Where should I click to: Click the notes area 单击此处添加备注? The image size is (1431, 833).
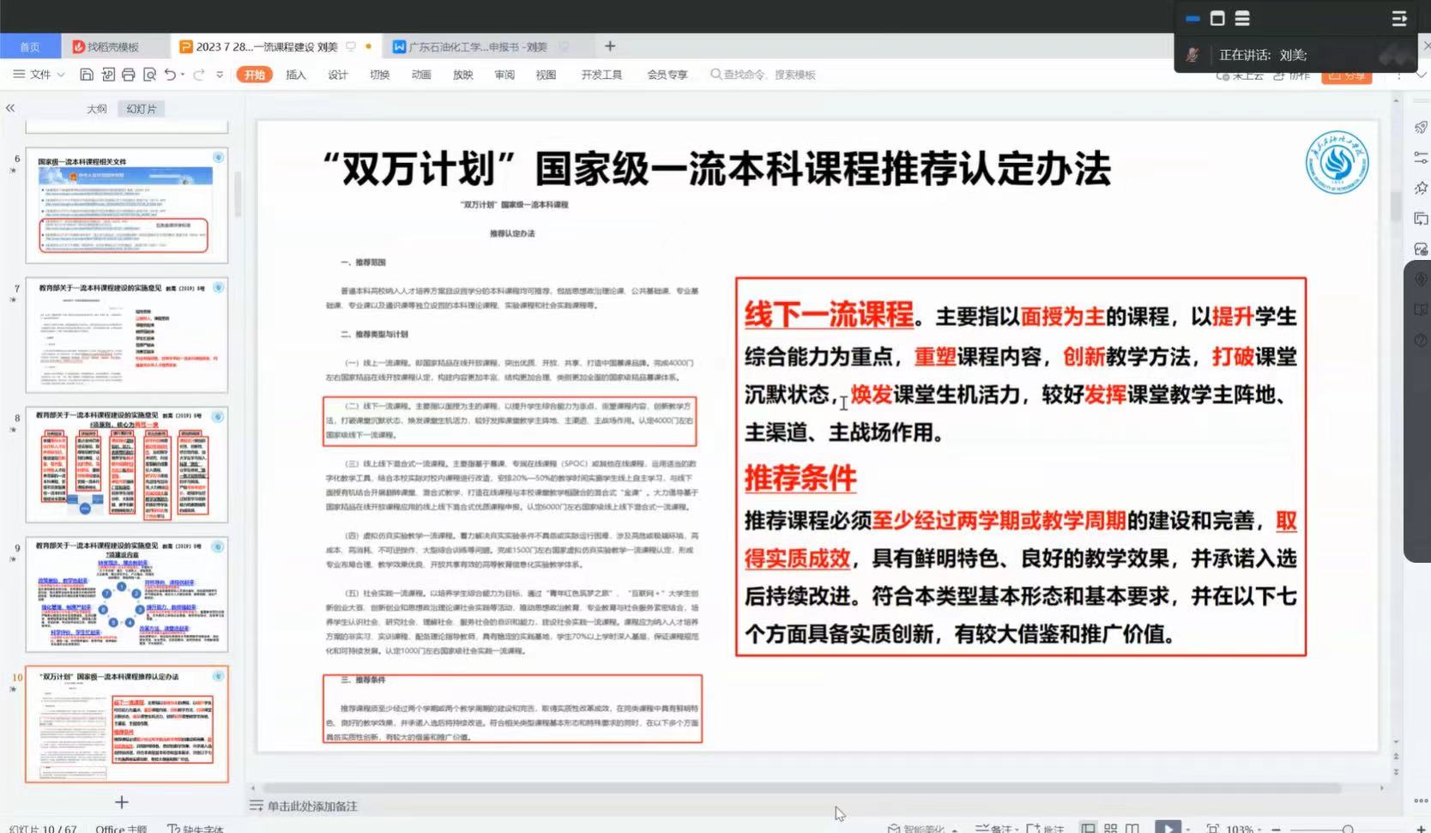coord(312,806)
